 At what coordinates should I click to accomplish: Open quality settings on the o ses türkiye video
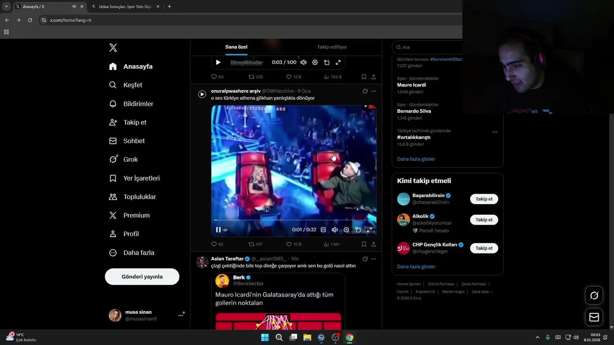pos(346,230)
